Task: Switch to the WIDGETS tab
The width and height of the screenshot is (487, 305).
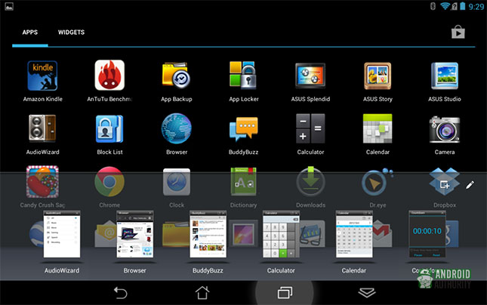Action: (71, 32)
